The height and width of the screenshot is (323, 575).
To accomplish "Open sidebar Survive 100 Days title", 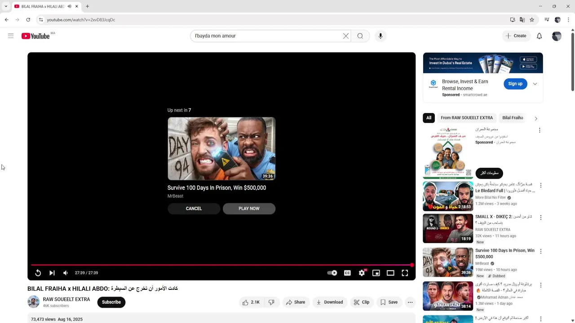I will tap(505, 253).
